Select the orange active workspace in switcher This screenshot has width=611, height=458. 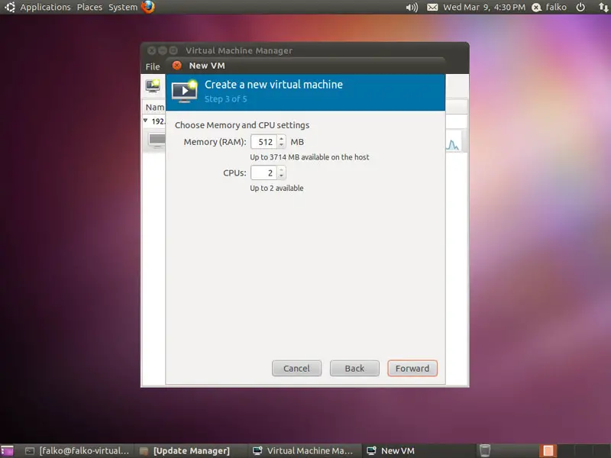[548, 450]
